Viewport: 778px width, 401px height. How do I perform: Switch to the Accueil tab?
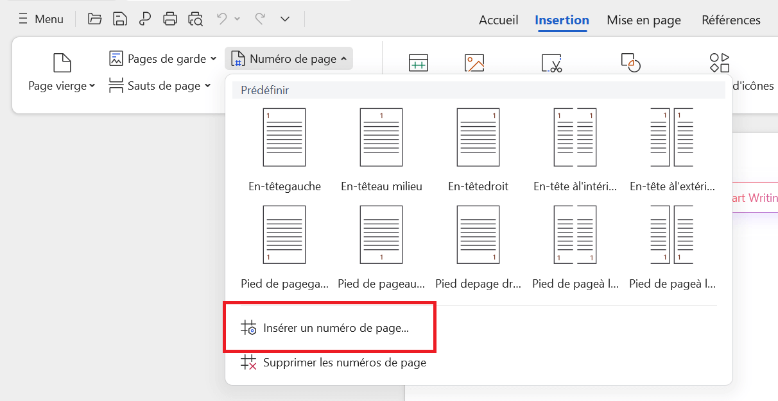[x=498, y=20]
